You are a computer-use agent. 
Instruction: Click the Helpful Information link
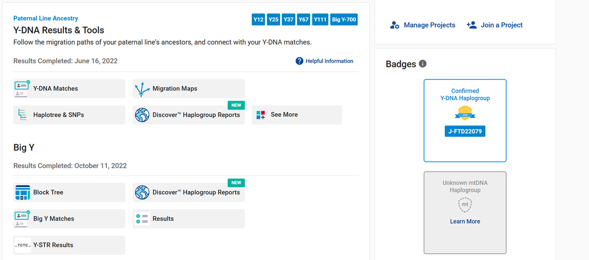pos(329,61)
